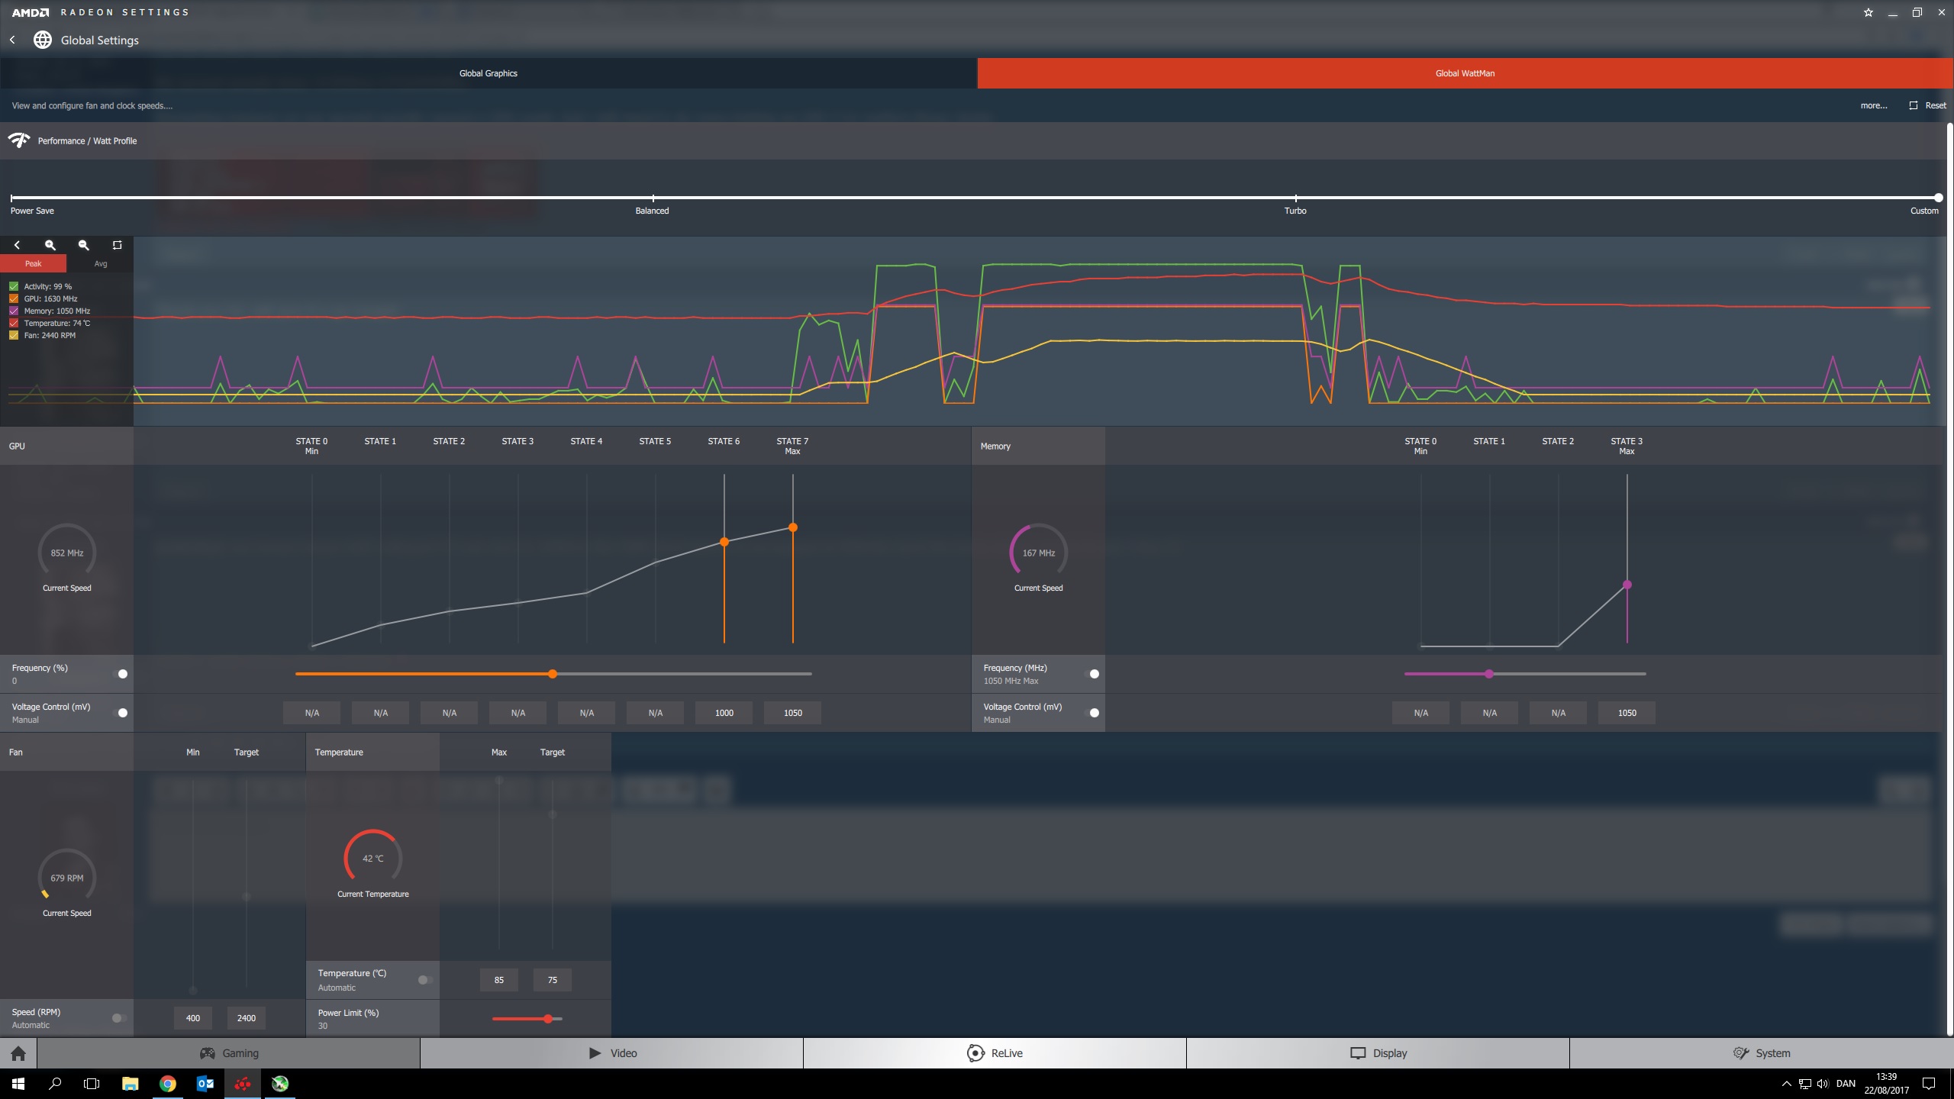The height and width of the screenshot is (1099, 1954).
Task: Click the more... link
Action: pos(1874,105)
